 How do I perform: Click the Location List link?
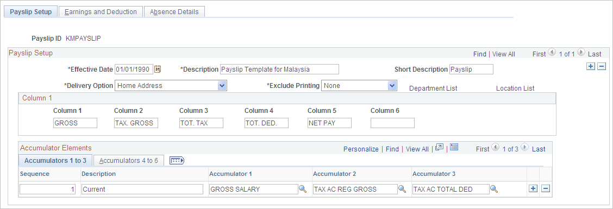click(x=515, y=88)
